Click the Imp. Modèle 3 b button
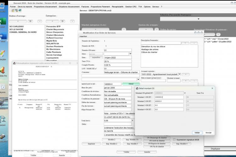236x157 pixels. coord(132,139)
